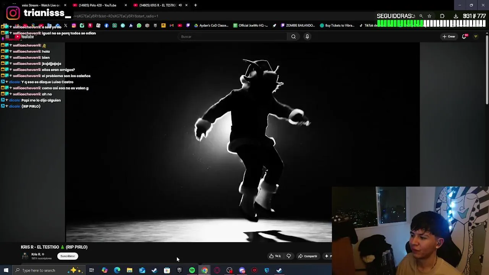489x275 pixels.
Task: Bookmark this page with the star icon
Action: (429, 16)
